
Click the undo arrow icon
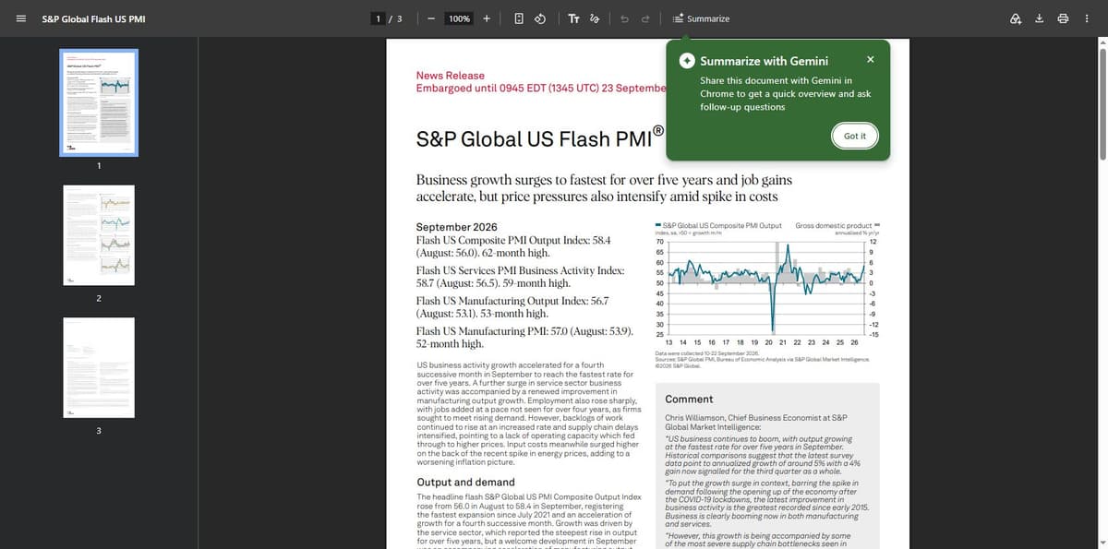click(626, 18)
